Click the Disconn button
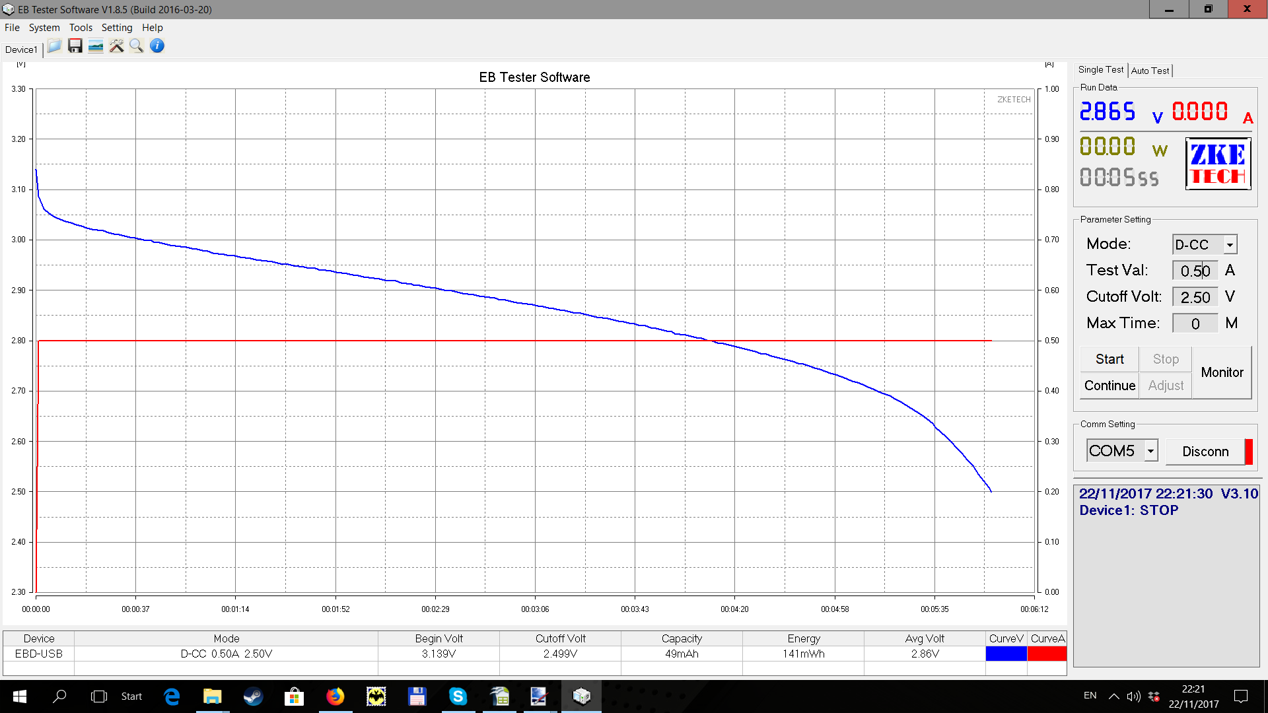The height and width of the screenshot is (713, 1268). click(x=1205, y=452)
